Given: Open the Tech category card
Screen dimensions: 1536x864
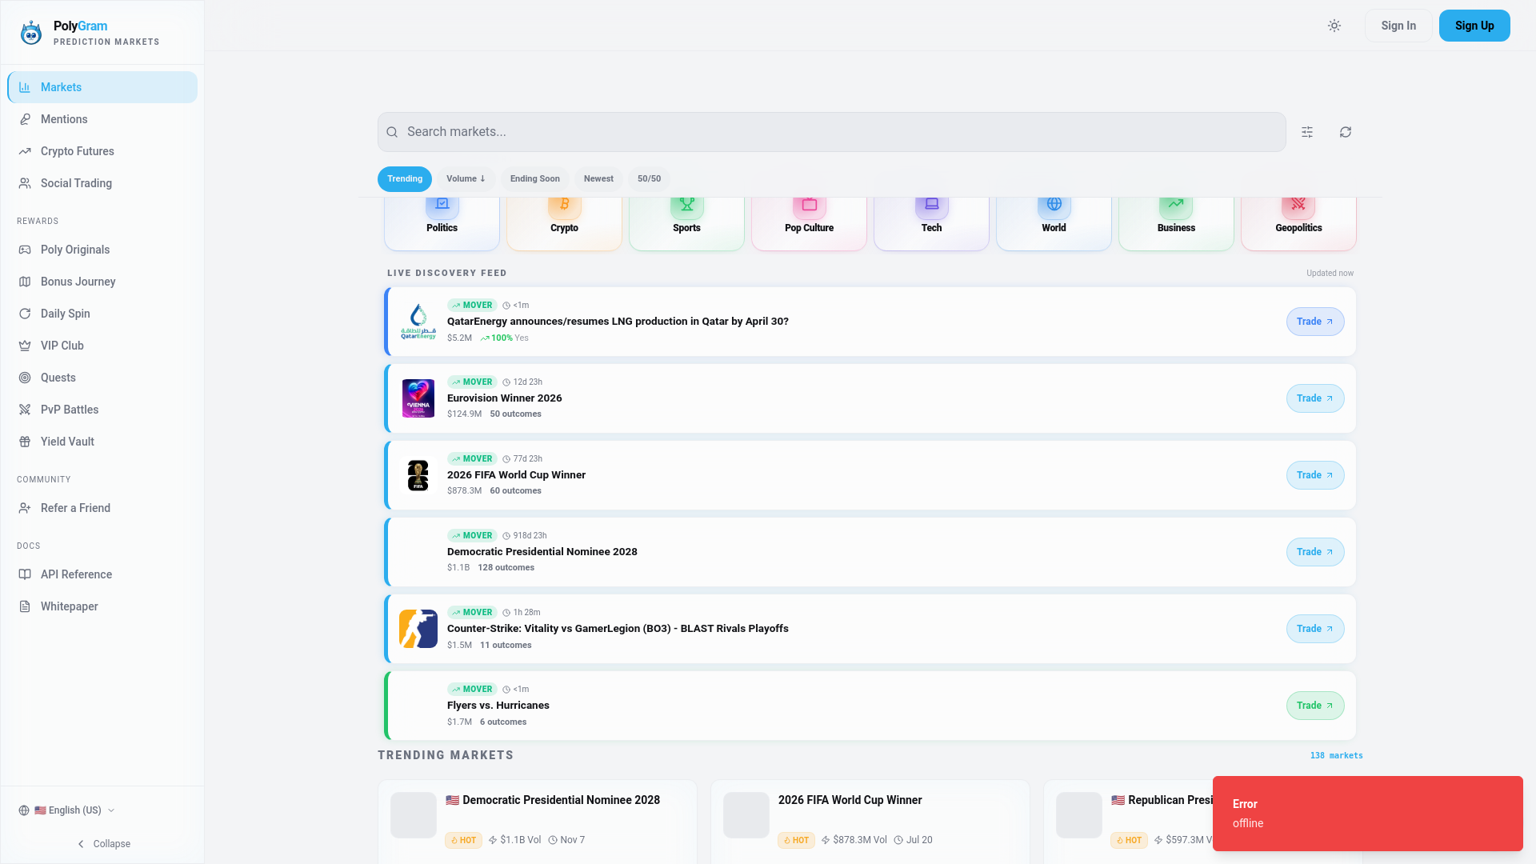Looking at the screenshot, I should (931, 223).
